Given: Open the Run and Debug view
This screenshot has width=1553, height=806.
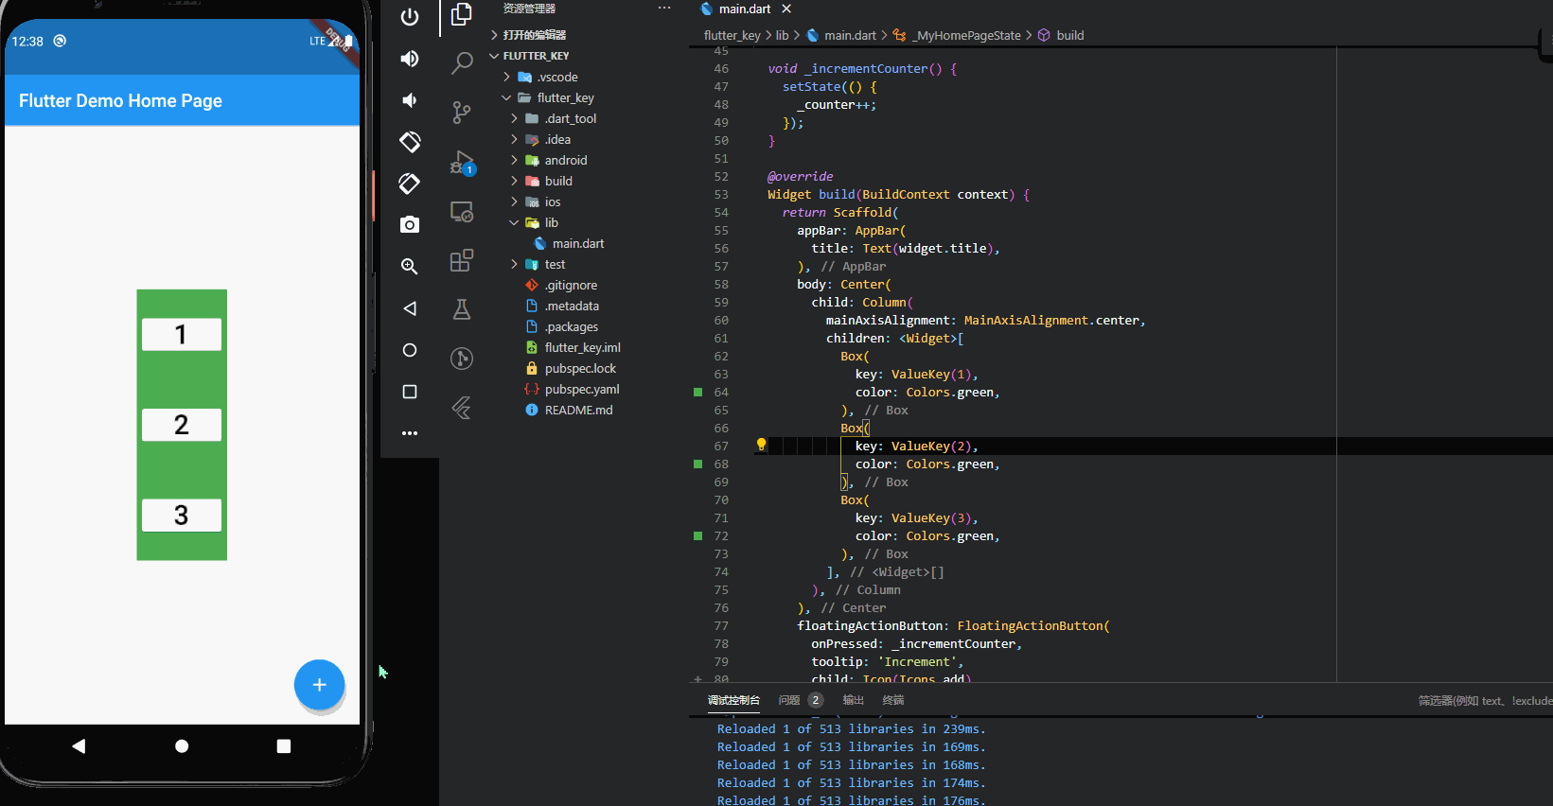Looking at the screenshot, I should pyautogui.click(x=462, y=162).
